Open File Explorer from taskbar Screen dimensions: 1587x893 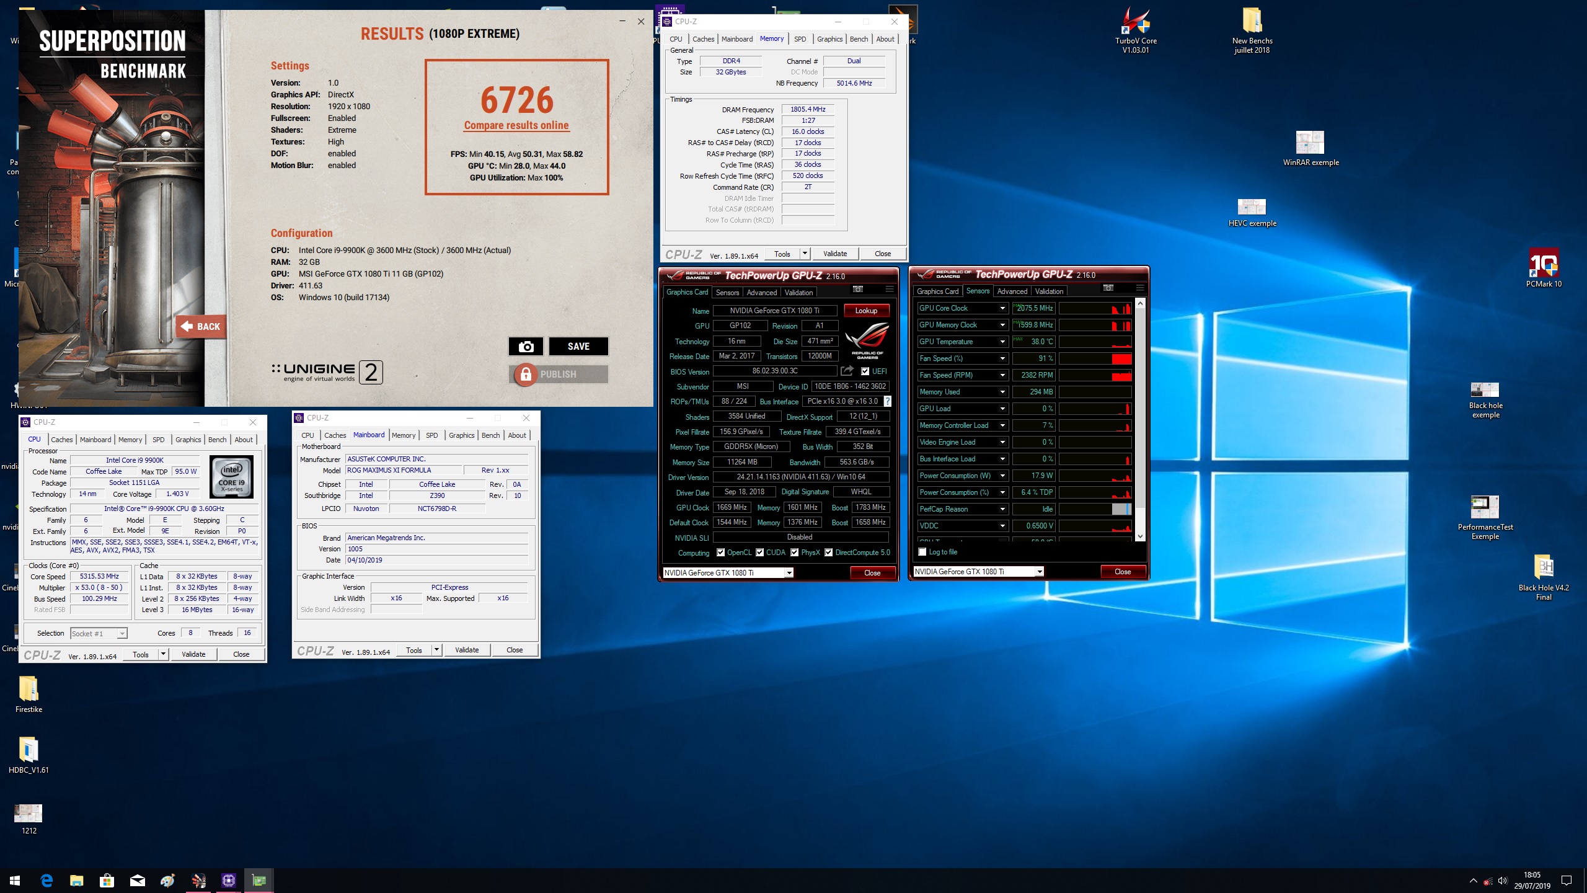(76, 880)
